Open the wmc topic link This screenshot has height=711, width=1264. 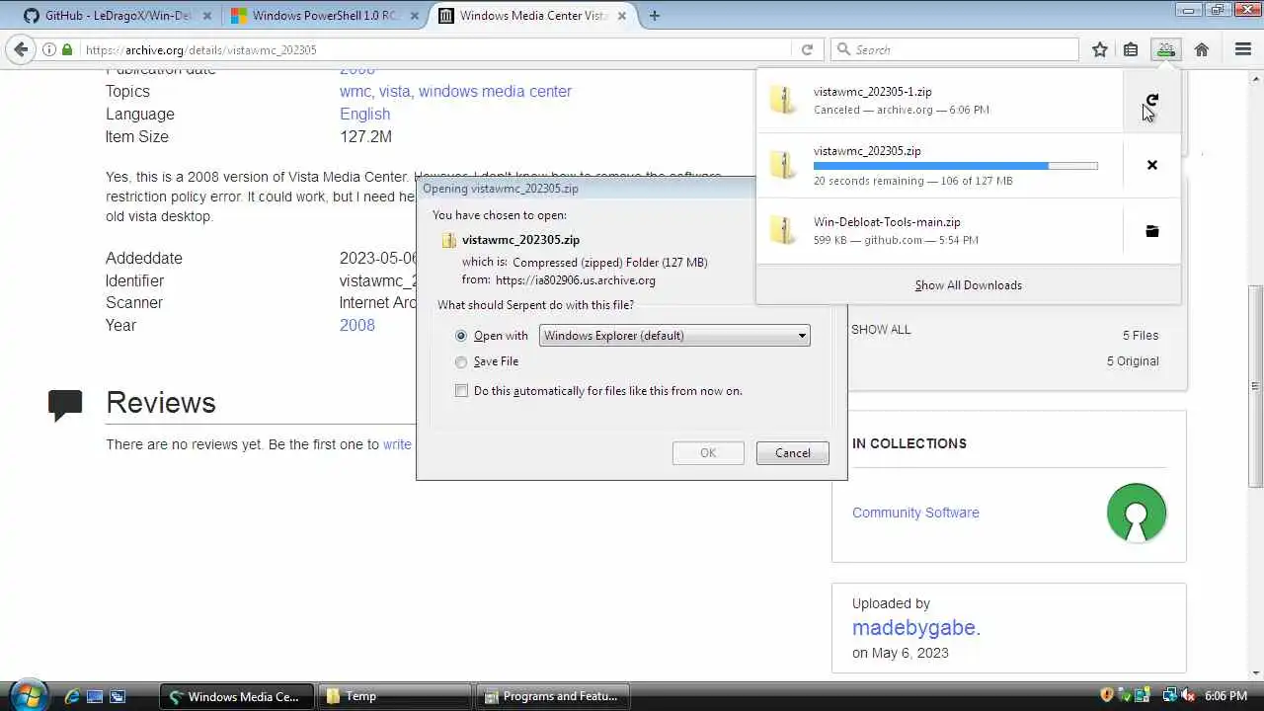tap(355, 91)
